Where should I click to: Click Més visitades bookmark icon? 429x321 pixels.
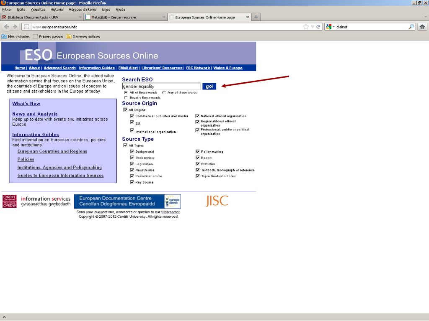pos(4,37)
